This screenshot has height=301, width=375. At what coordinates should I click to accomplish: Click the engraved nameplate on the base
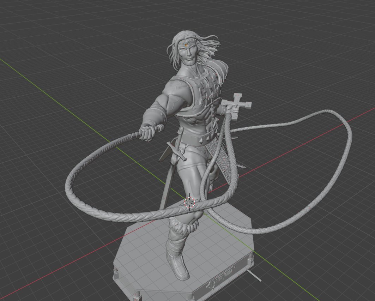(220, 278)
